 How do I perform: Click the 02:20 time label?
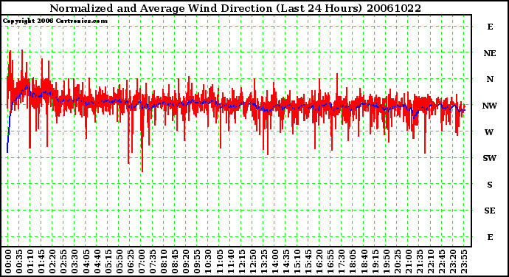tap(52, 261)
